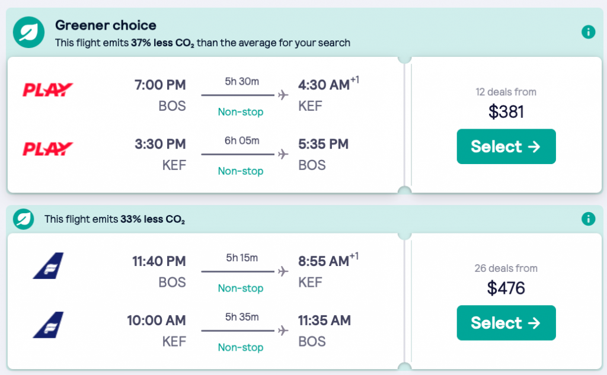Click the Greener choice leaf icon
Viewport: 607px width, 375px height.
[28, 33]
